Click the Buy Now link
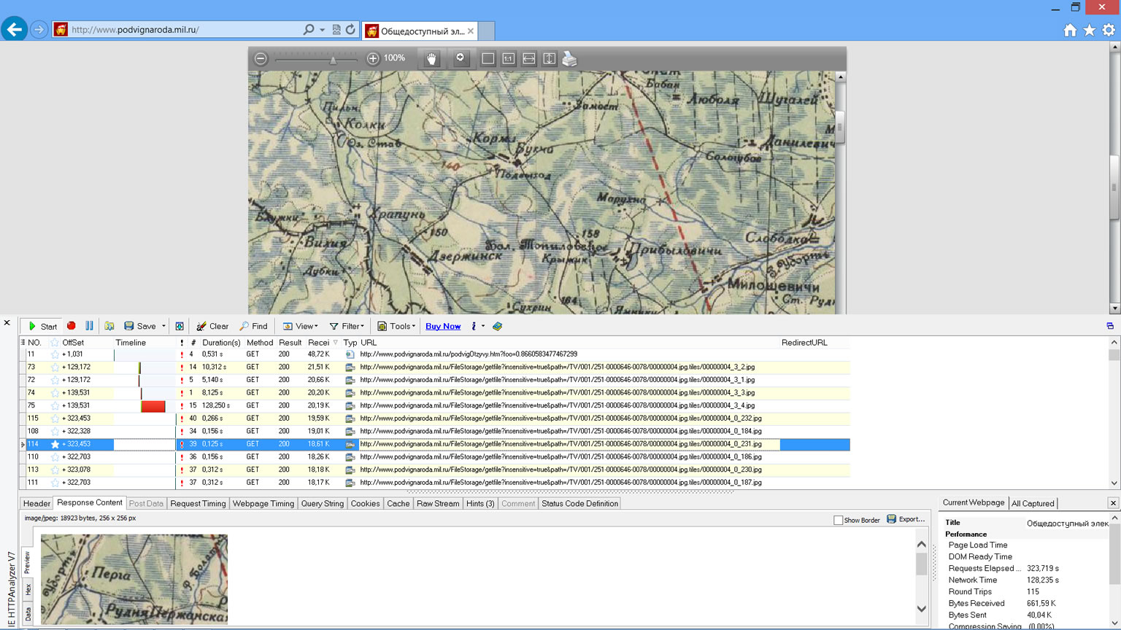1121x630 pixels. click(x=443, y=326)
